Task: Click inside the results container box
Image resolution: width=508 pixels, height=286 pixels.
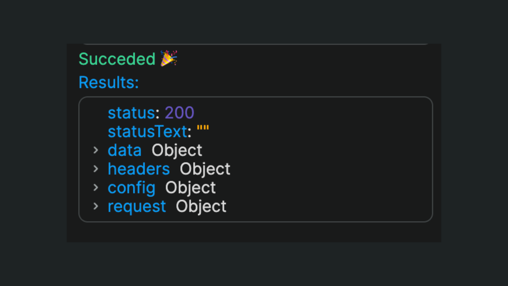Action: 317,159
